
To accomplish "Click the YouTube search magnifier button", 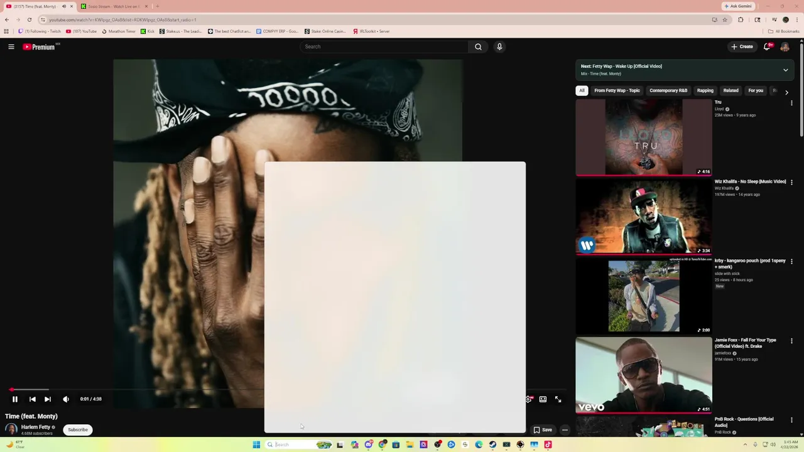I will tap(478, 46).
